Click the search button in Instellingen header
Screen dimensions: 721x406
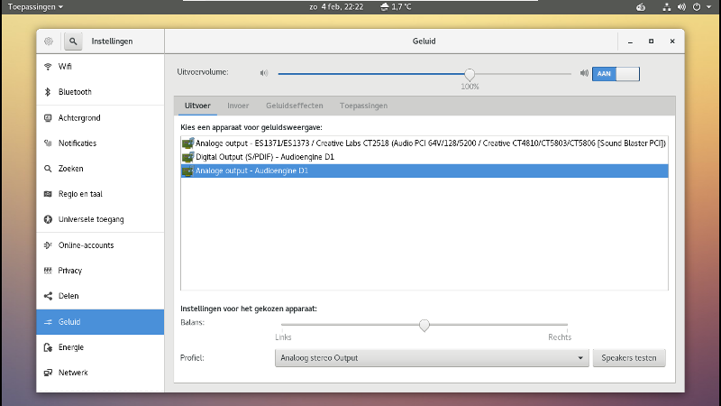tap(73, 42)
